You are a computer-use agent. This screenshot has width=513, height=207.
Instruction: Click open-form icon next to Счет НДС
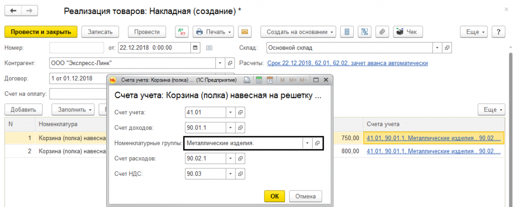240,174
